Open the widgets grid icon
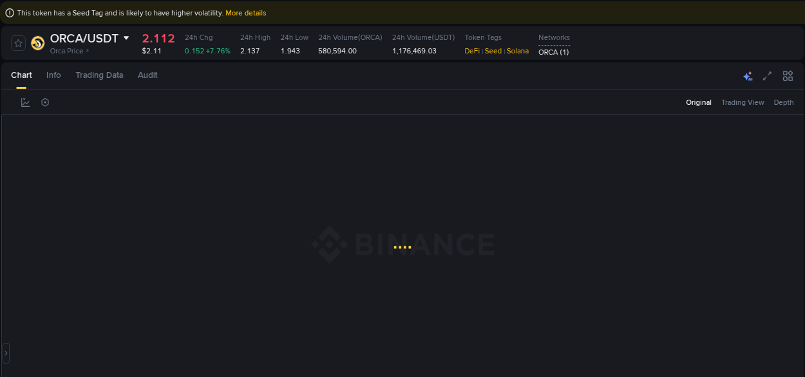 (x=788, y=76)
